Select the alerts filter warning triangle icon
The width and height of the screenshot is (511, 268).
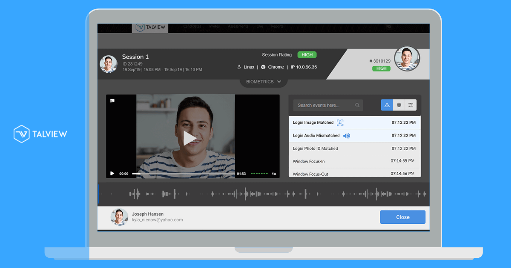pos(387,105)
